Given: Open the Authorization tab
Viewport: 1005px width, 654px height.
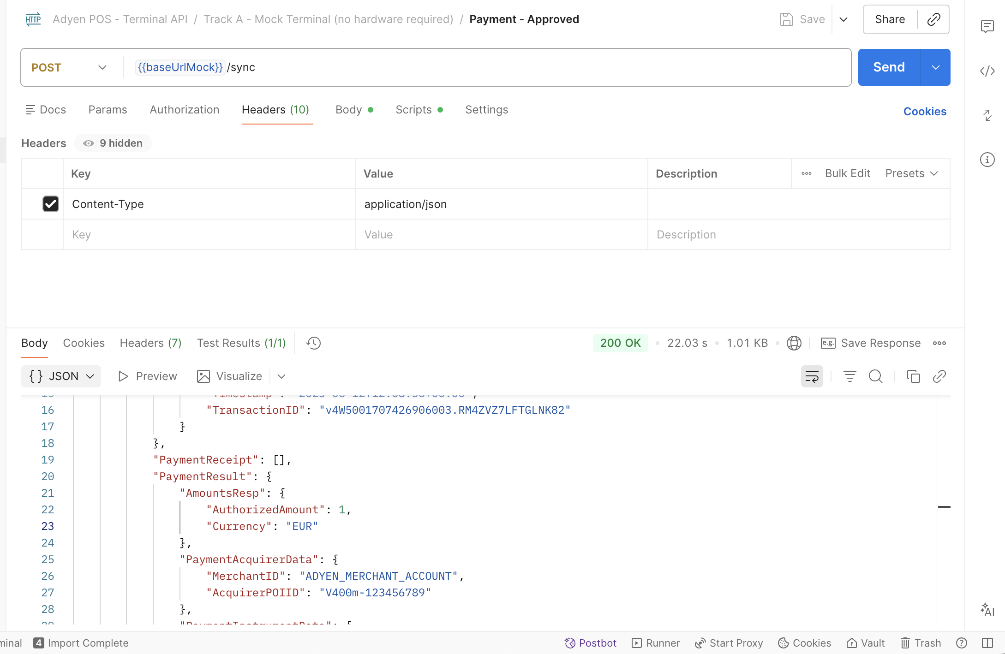Looking at the screenshot, I should coord(185,110).
